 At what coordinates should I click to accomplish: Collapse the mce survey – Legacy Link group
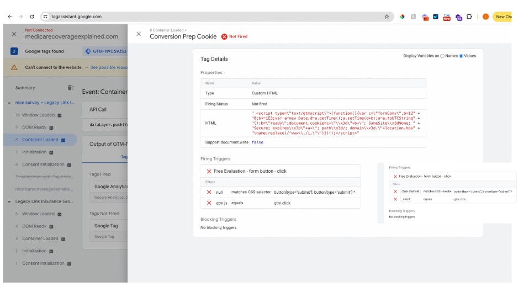tap(9, 103)
